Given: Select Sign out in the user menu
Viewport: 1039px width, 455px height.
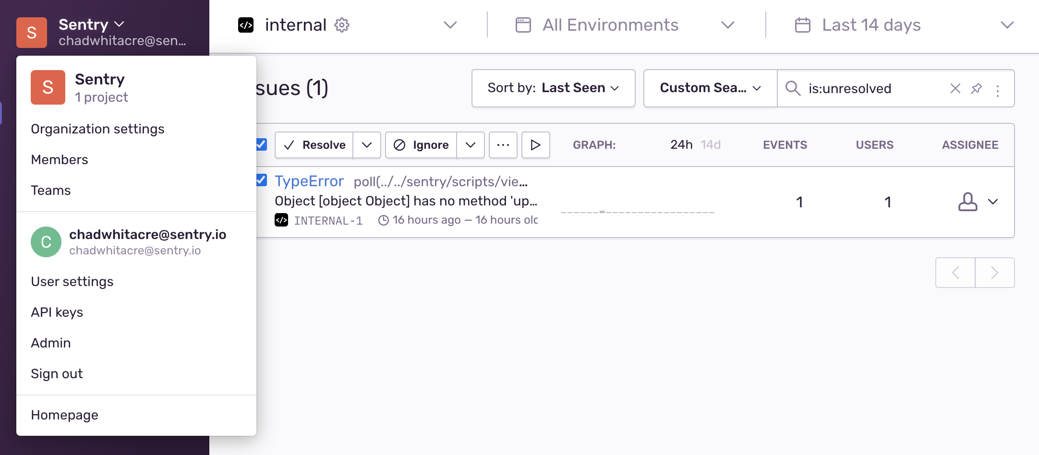Looking at the screenshot, I should [x=57, y=374].
